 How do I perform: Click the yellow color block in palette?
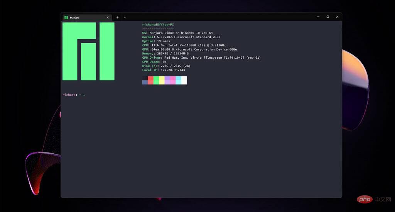coord(162,80)
